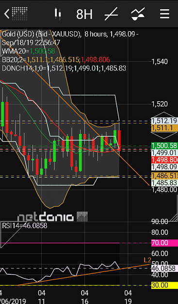This screenshot has width=178, height=304.
Task: Click the 46.0858 RSI value label
Action: pos(164,268)
